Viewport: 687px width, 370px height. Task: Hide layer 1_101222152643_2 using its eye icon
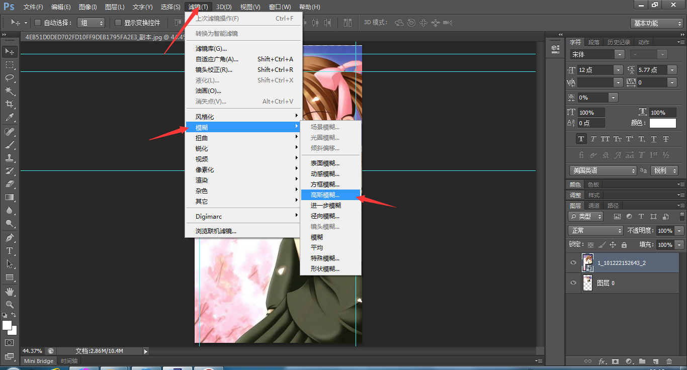click(573, 262)
